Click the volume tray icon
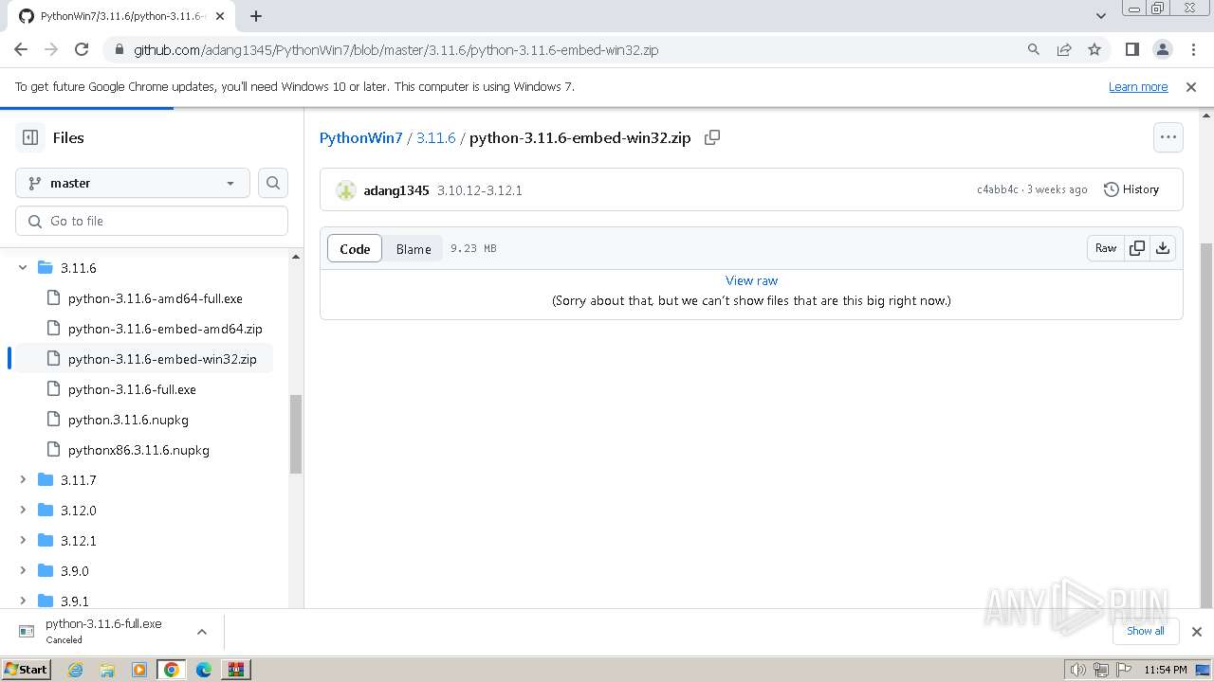Image resolution: width=1214 pixels, height=682 pixels. pos(1077,670)
